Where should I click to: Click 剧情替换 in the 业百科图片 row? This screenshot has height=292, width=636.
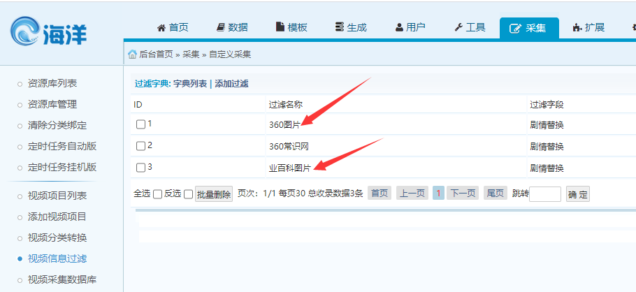547,168
